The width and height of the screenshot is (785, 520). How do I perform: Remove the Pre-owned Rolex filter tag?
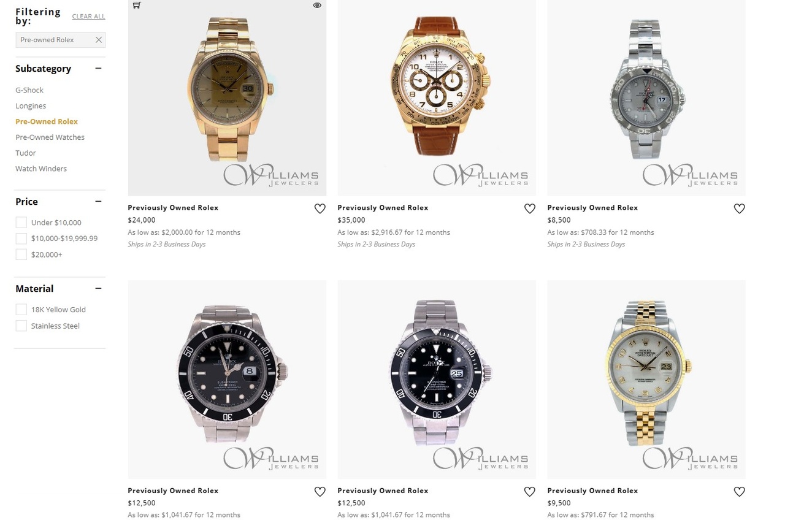coord(98,40)
